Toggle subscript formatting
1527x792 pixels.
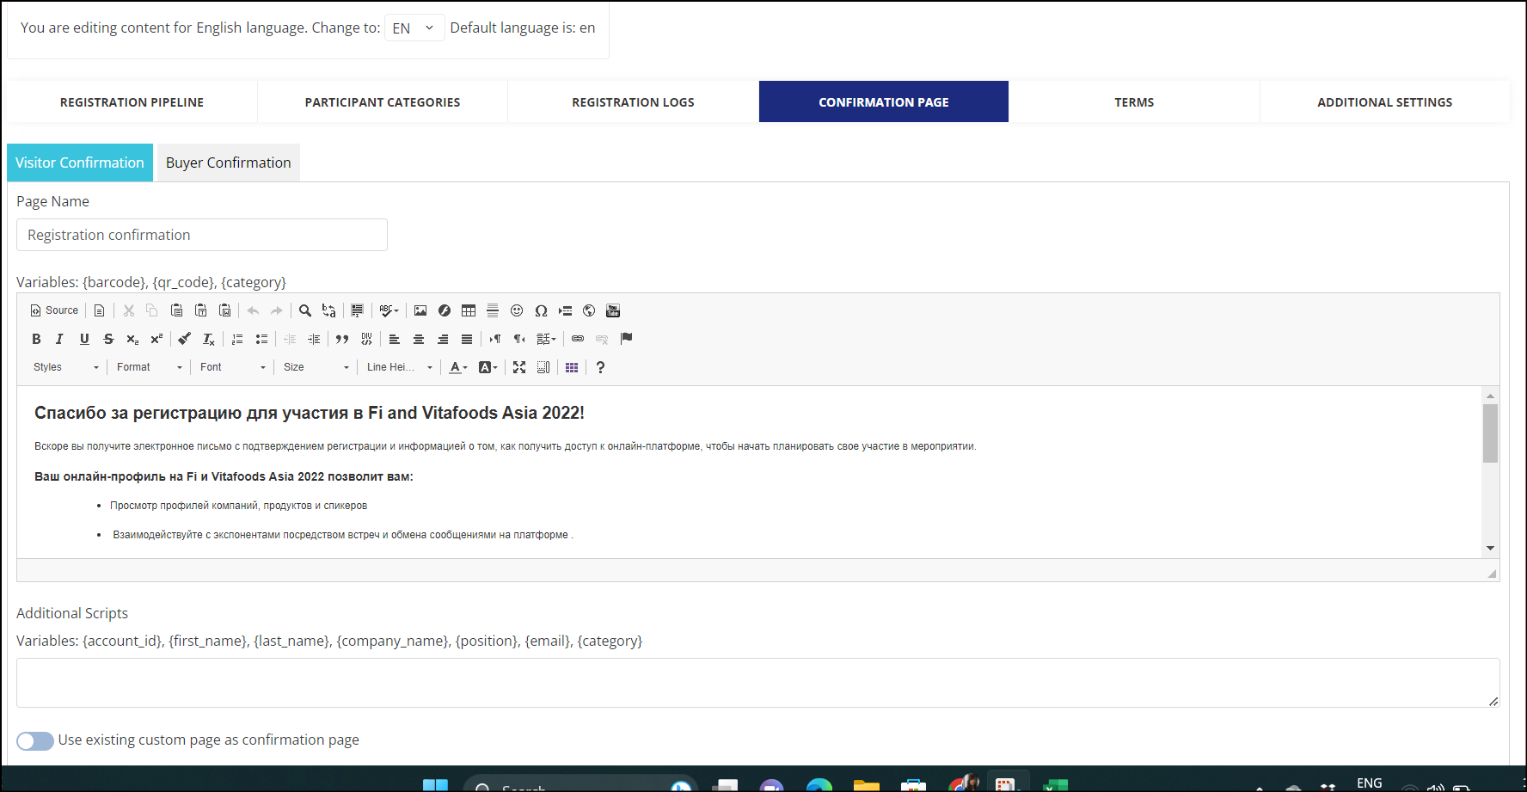(x=132, y=339)
